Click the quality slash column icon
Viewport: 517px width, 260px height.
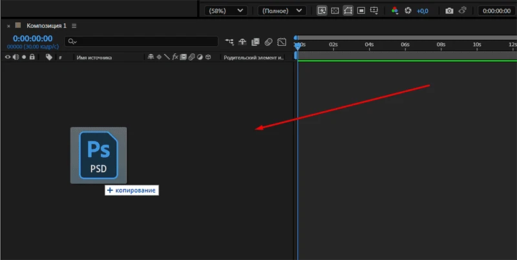point(167,57)
